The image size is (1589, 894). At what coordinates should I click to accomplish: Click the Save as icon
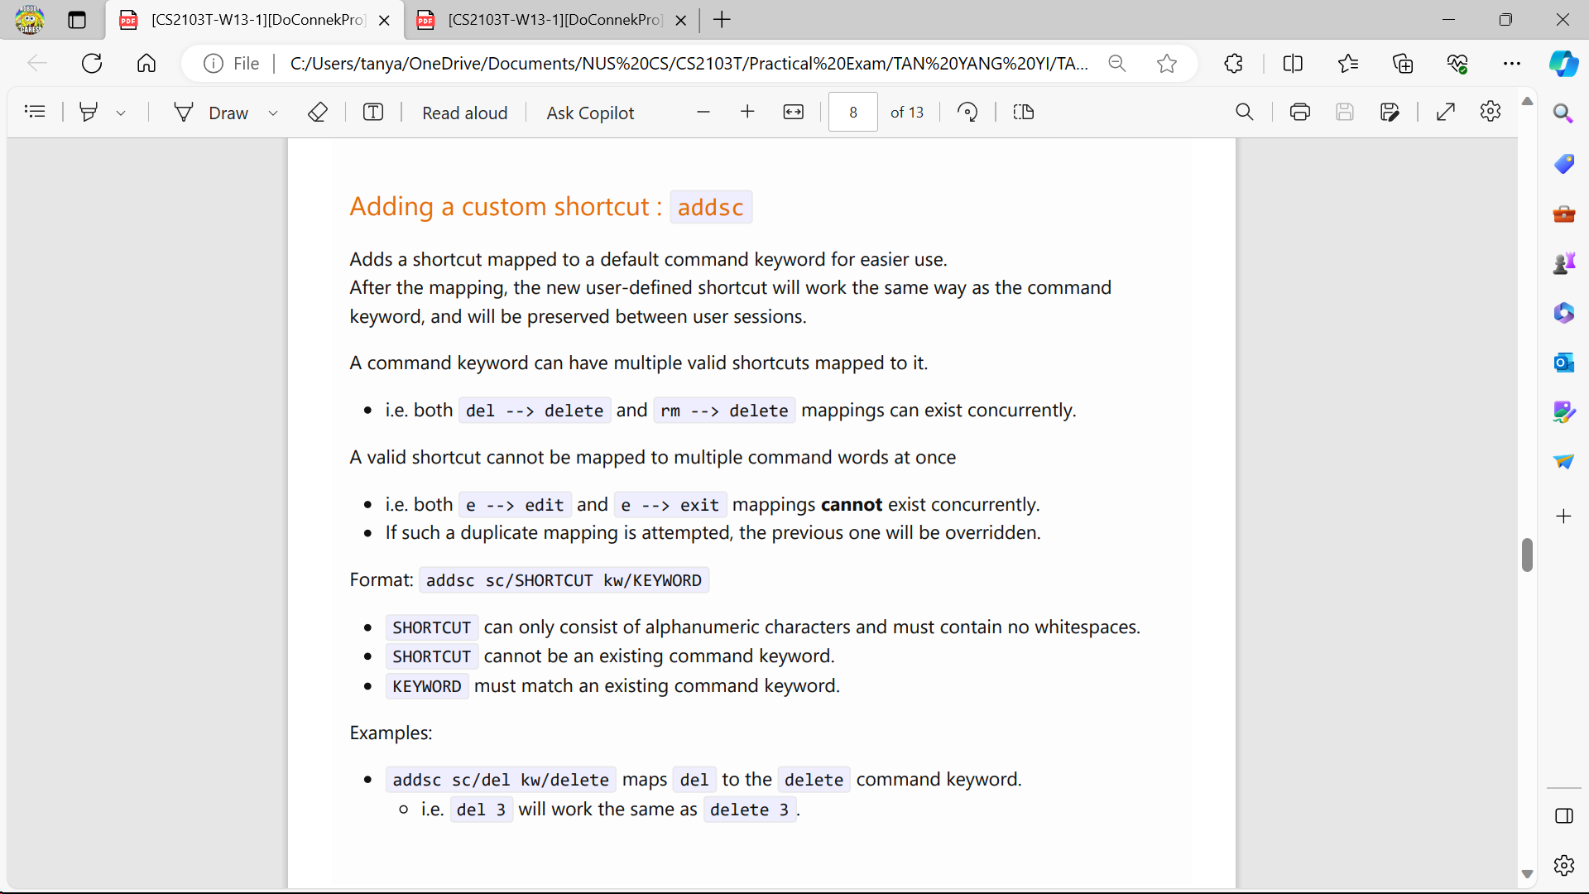[x=1390, y=112]
